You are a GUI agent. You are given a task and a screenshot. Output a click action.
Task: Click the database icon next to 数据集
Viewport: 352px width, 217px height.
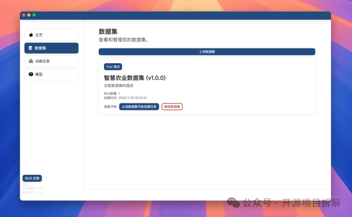[31, 48]
